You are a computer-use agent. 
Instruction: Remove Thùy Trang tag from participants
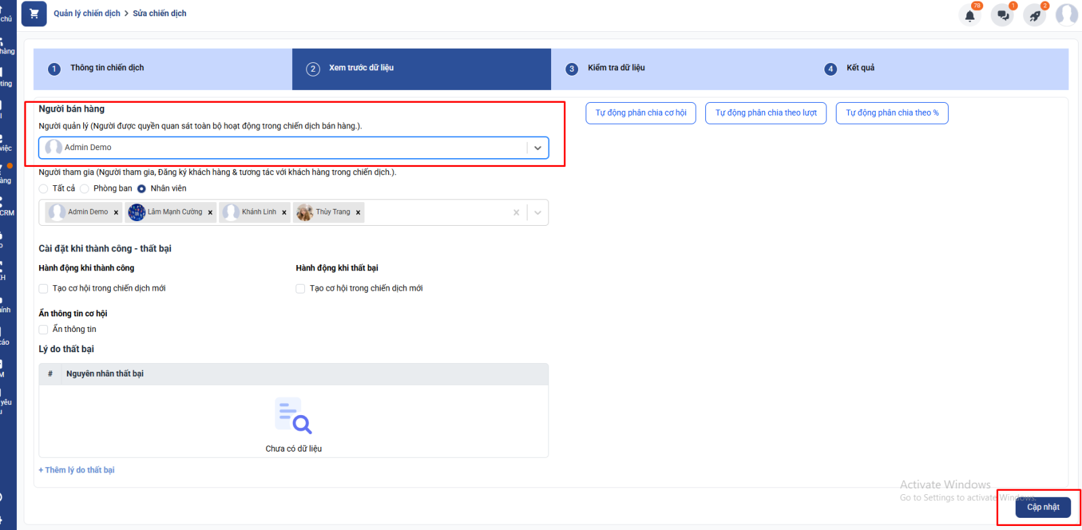358,212
